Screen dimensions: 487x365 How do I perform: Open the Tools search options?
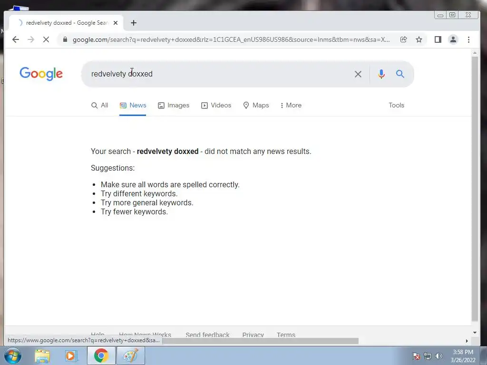coord(396,105)
